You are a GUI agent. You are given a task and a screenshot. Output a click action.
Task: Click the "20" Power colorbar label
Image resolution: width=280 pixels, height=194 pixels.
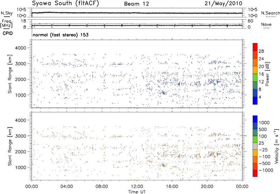[261, 67]
